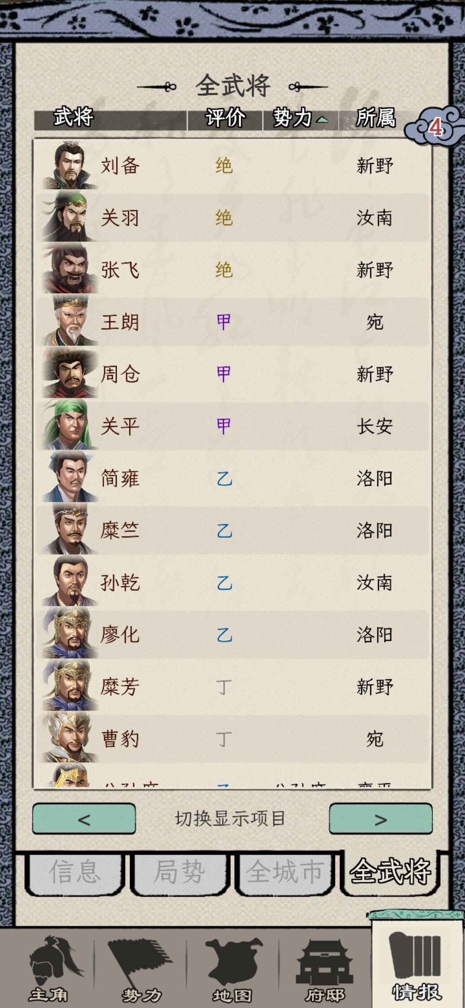Tap the cloud notification badge showing 4

point(434,127)
